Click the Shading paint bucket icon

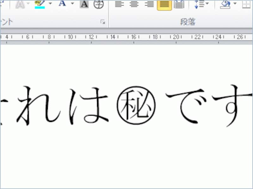click(x=225, y=4)
